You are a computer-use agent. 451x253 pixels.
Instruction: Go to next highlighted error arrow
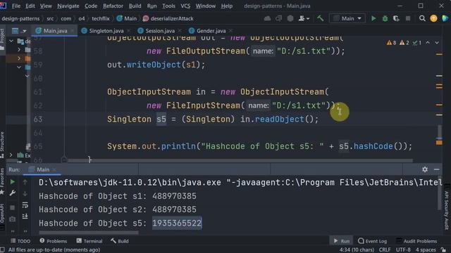tap(437, 43)
